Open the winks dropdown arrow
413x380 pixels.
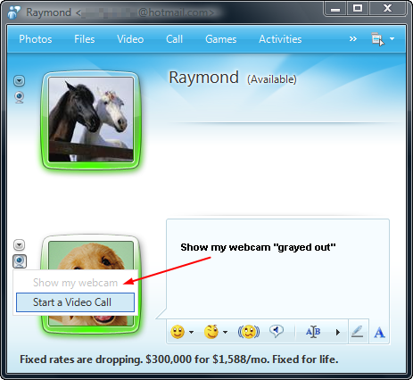[x=225, y=332]
